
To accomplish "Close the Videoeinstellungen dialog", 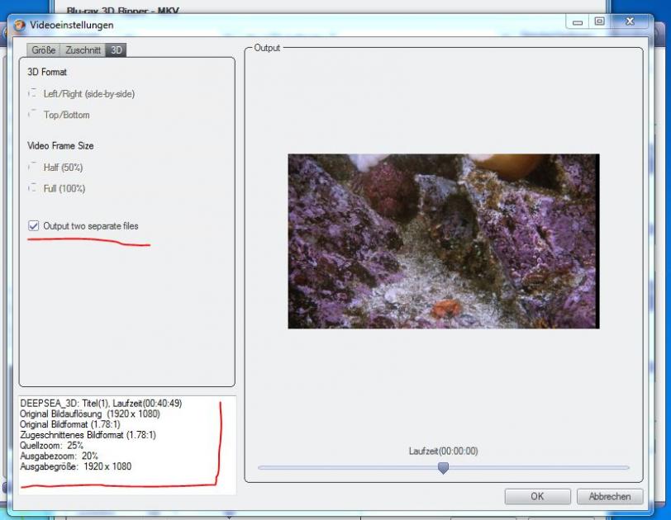I will (630, 21).
